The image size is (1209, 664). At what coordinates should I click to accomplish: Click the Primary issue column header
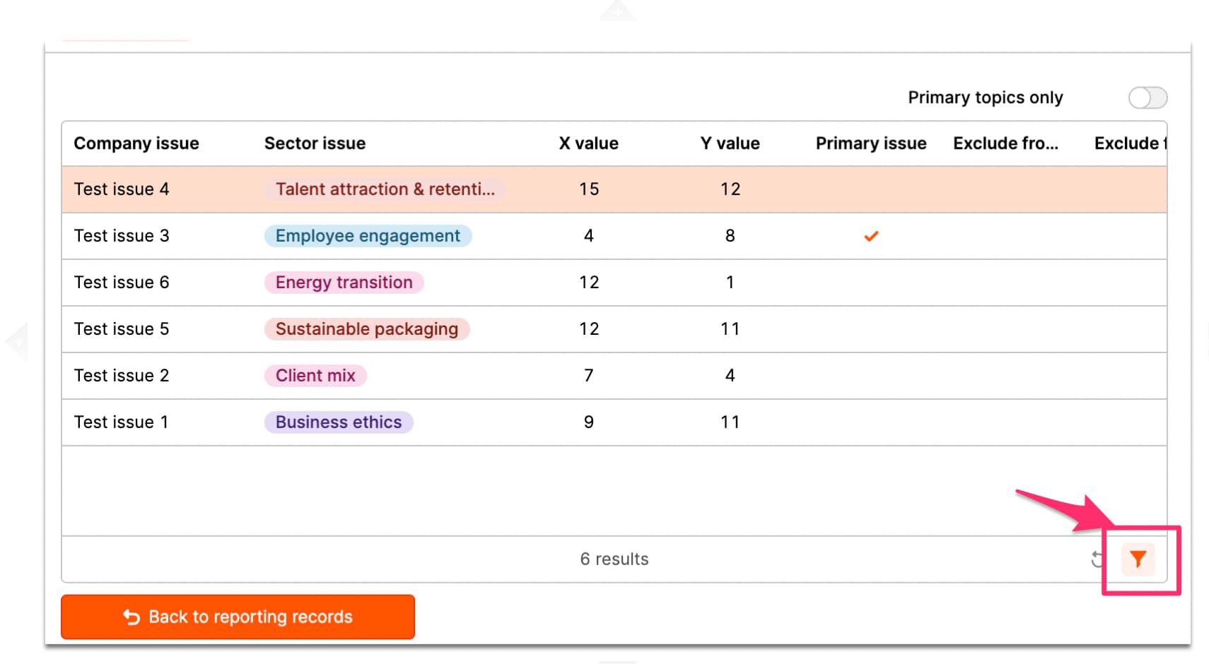pos(870,143)
